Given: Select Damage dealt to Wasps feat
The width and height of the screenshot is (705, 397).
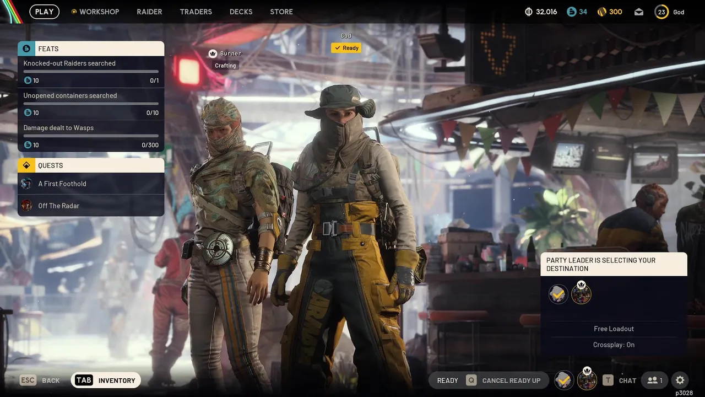Looking at the screenshot, I should (x=91, y=136).
